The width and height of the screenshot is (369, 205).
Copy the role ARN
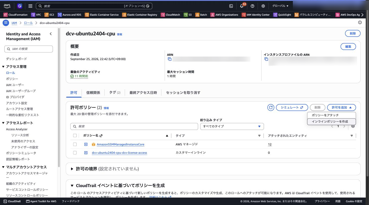[170, 59]
